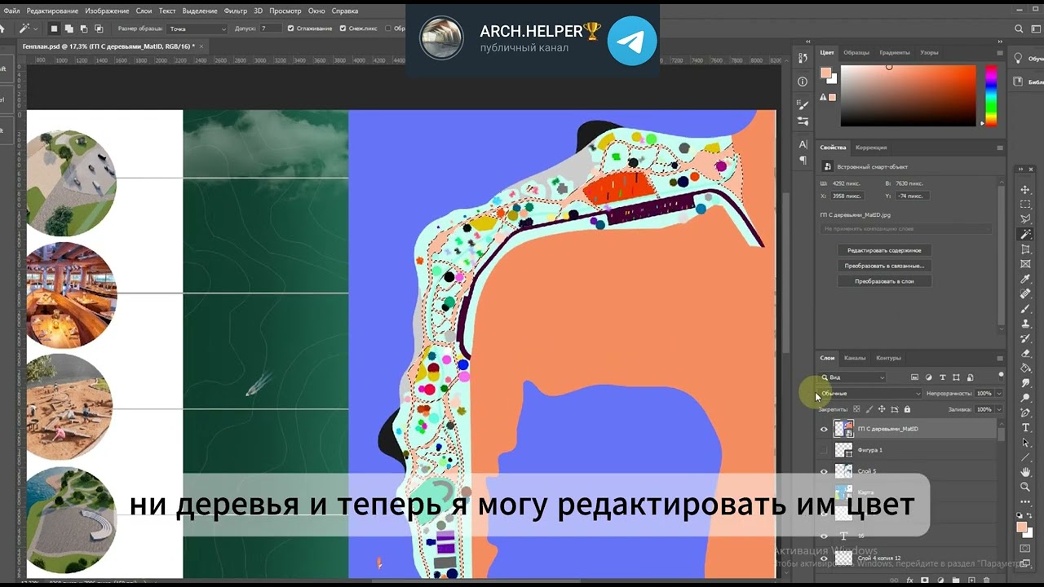1044x587 pixels.
Task: Select the Eraser tool
Action: [1025, 353]
